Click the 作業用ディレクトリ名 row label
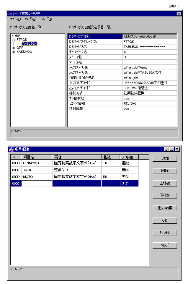This screenshot has height=284, width=188. pos(95,78)
